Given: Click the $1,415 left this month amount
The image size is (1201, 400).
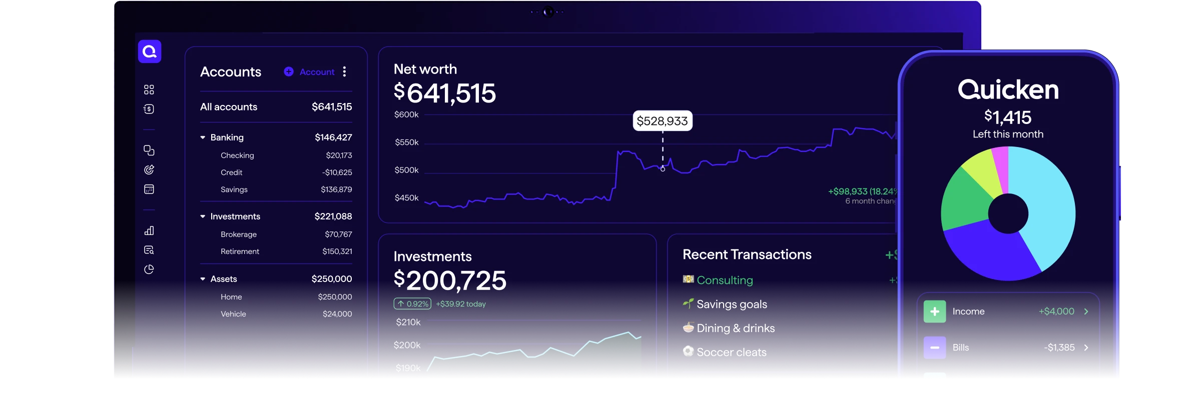Looking at the screenshot, I should (x=1008, y=117).
